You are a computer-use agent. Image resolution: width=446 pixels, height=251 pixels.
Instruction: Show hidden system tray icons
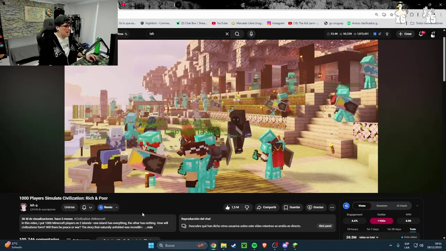pyautogui.click(x=391, y=245)
